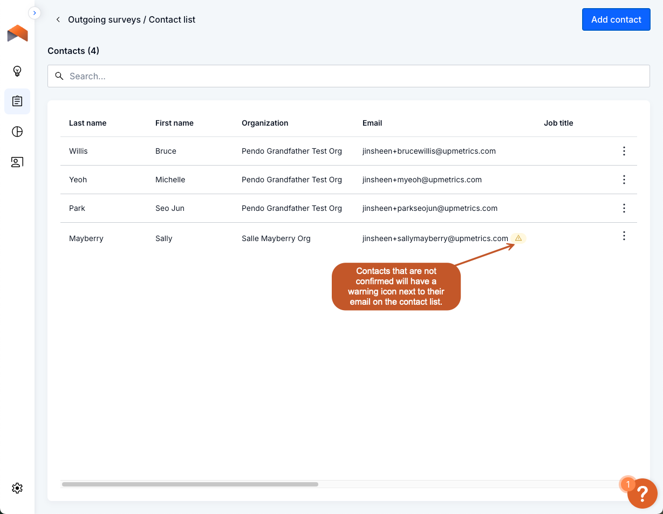Expand the collapsed sidebar with chevron
Image resolution: width=663 pixels, height=514 pixels.
tap(35, 12)
